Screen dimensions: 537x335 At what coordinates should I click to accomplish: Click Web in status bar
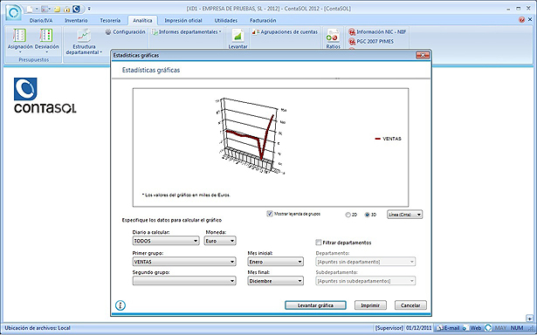coord(472,328)
